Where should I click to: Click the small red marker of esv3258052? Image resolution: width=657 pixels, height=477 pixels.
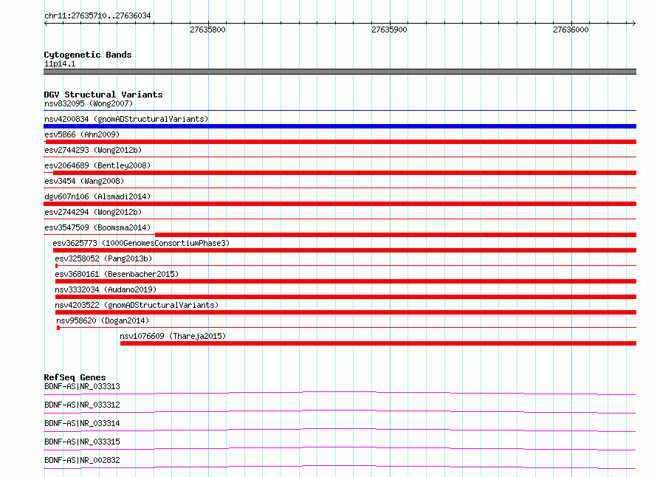click(57, 266)
